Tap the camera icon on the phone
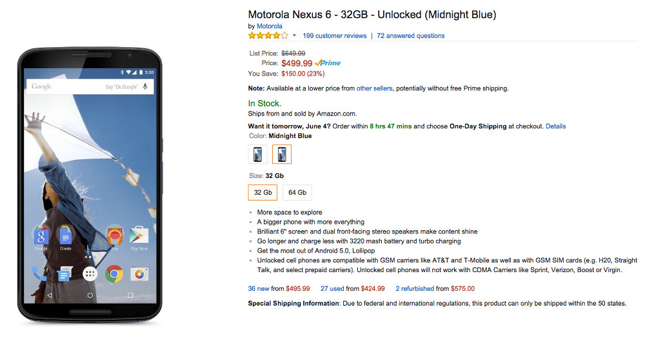Image resolution: width=645 pixels, height=343 pixels. point(139,274)
